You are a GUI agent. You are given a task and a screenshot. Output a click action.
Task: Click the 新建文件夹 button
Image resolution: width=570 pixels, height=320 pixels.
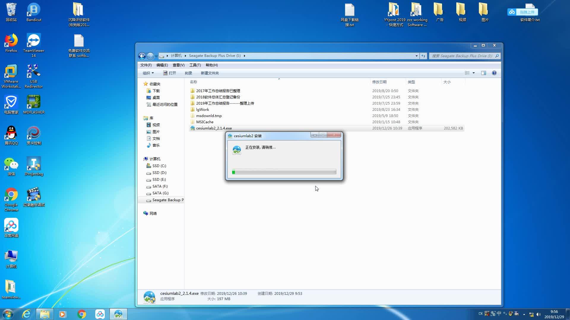coord(210,73)
